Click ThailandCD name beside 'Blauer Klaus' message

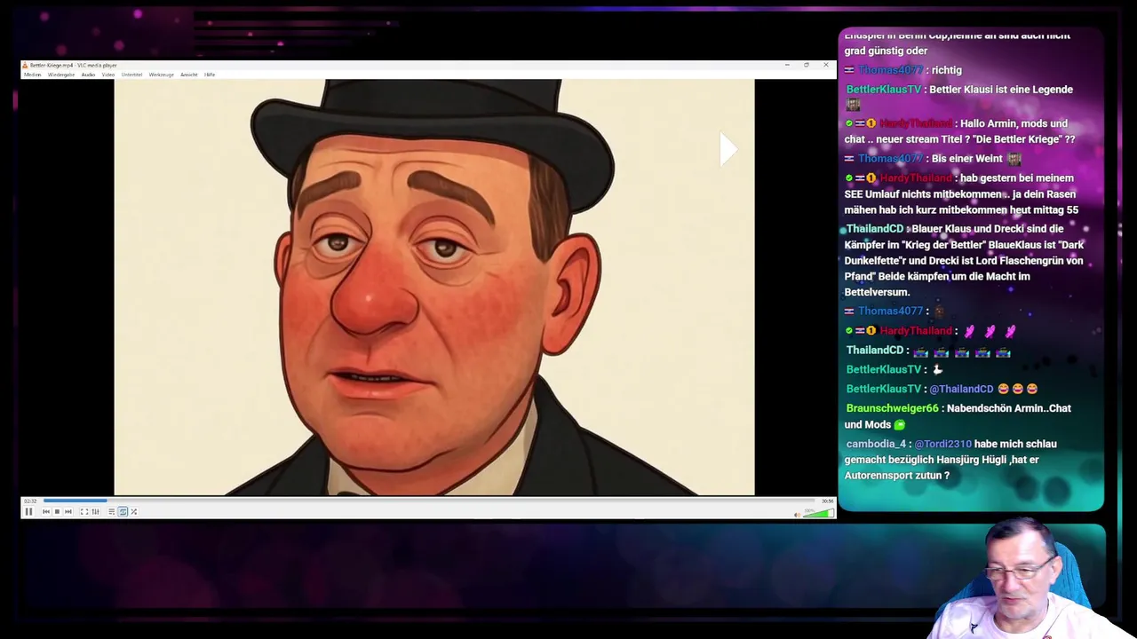[874, 229]
